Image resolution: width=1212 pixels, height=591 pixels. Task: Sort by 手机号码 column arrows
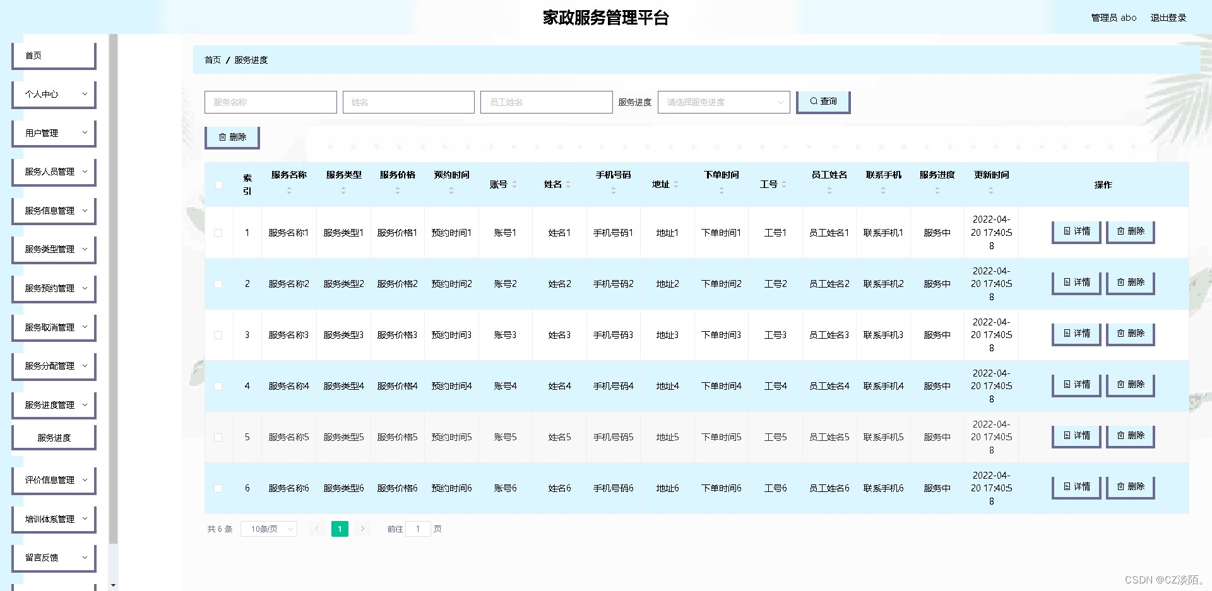[614, 190]
